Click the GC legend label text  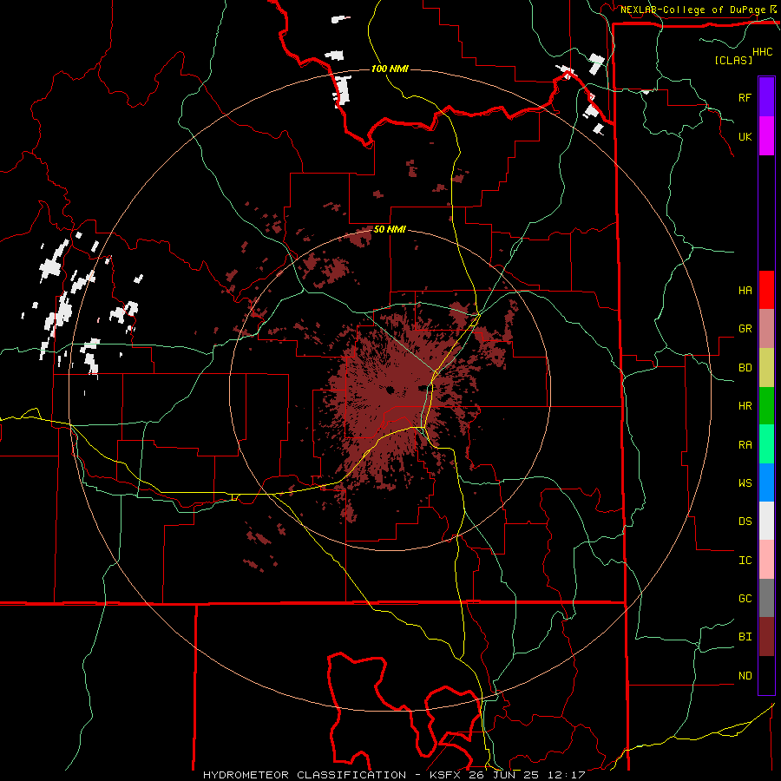pyautogui.click(x=745, y=599)
